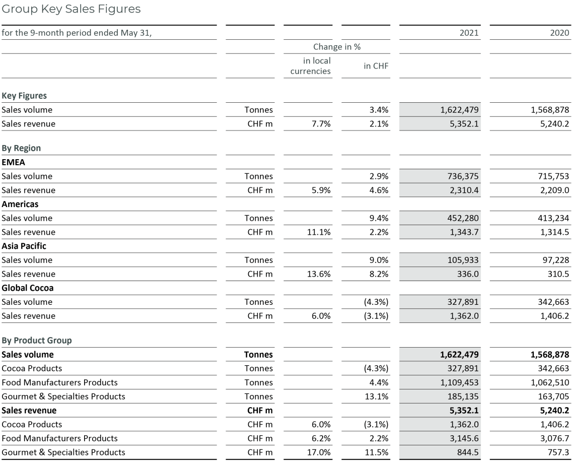Click the Key Figures section heading

click(x=24, y=96)
